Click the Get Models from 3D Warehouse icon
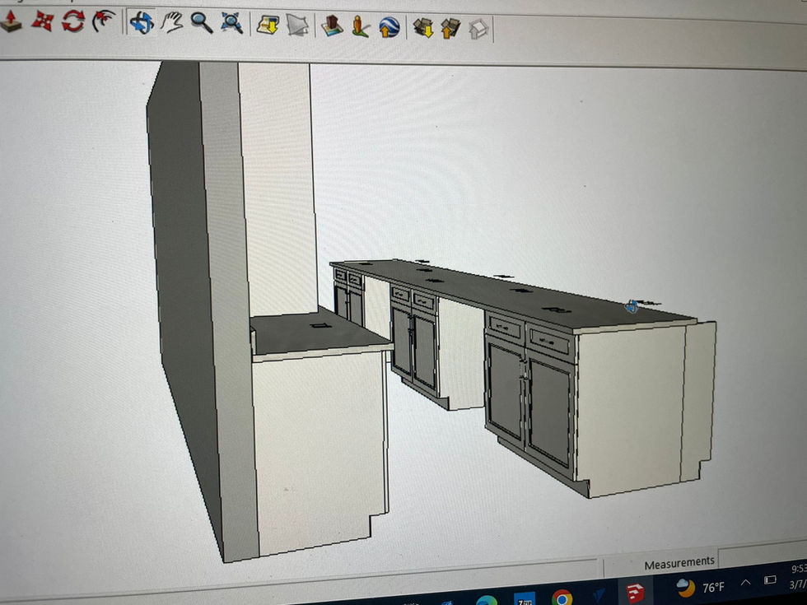807x605 pixels. click(x=423, y=28)
